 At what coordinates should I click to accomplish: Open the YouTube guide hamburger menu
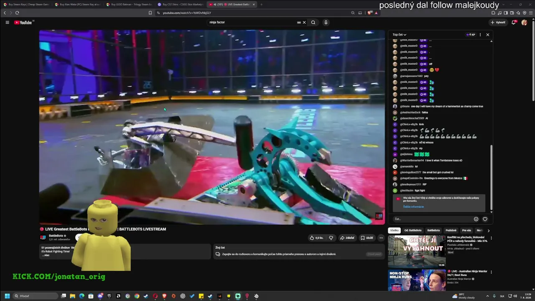coord(7,22)
